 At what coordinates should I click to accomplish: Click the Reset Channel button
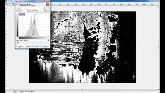click(33, 11)
